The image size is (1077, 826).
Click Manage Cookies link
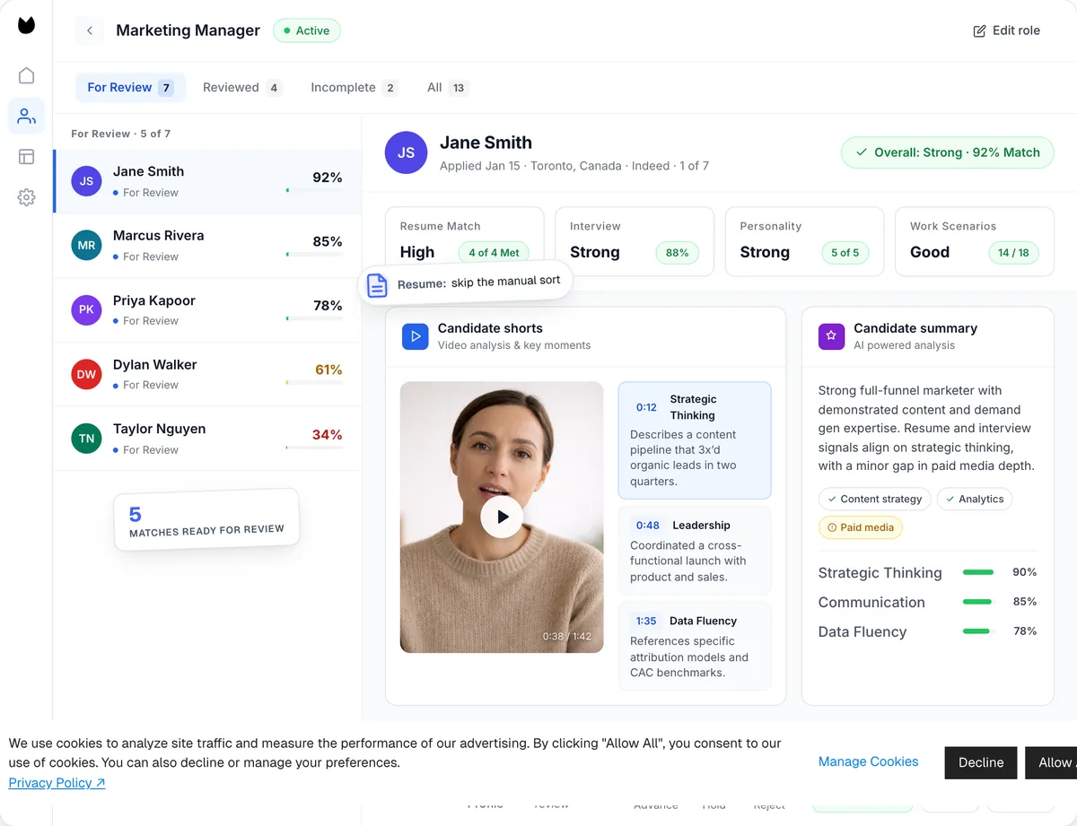868,761
